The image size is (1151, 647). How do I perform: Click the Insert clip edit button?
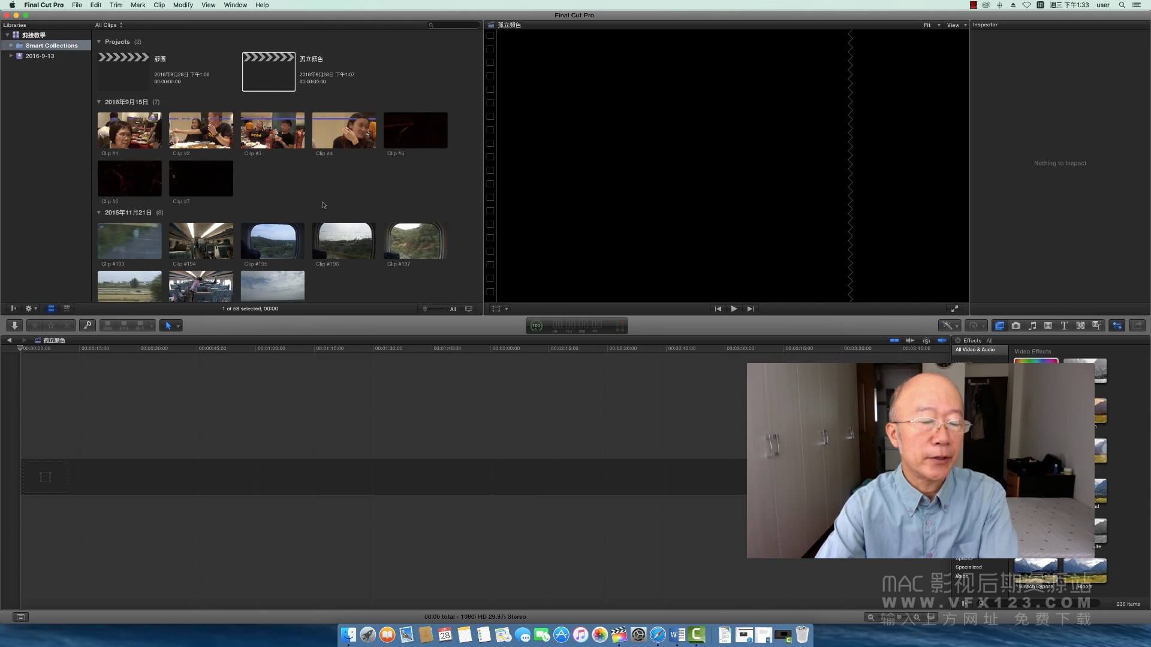[x=124, y=325]
